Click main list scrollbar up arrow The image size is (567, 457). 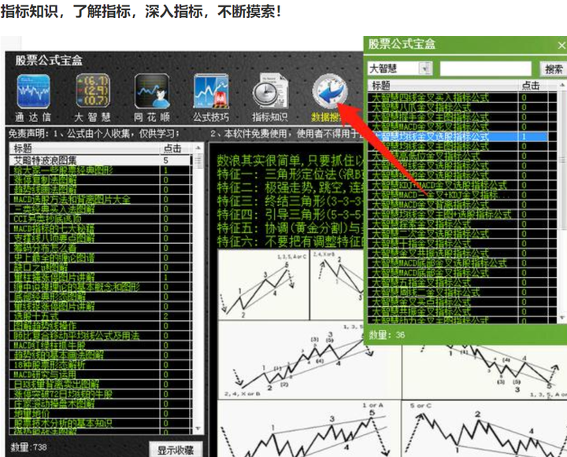198,148
